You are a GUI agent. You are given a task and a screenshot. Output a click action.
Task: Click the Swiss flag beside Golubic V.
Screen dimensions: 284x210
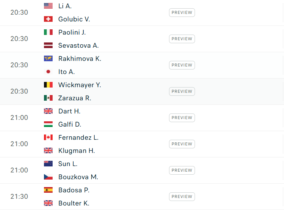(48, 19)
